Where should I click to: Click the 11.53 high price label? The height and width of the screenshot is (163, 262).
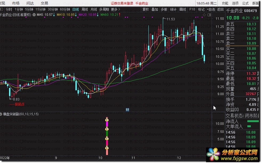pos(171,19)
